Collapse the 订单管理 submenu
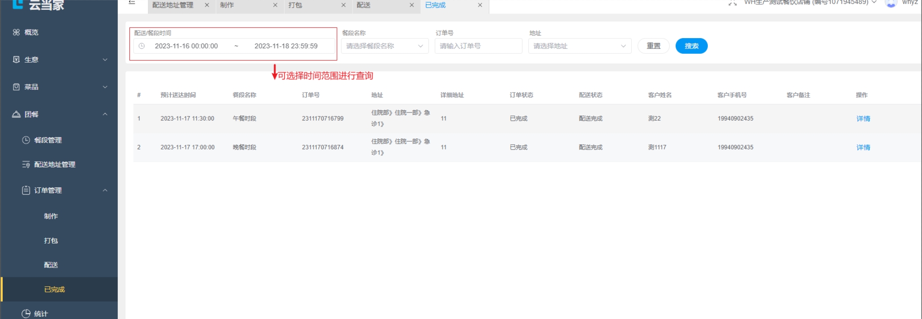Screen dimensions: 922x319 (x=105, y=190)
